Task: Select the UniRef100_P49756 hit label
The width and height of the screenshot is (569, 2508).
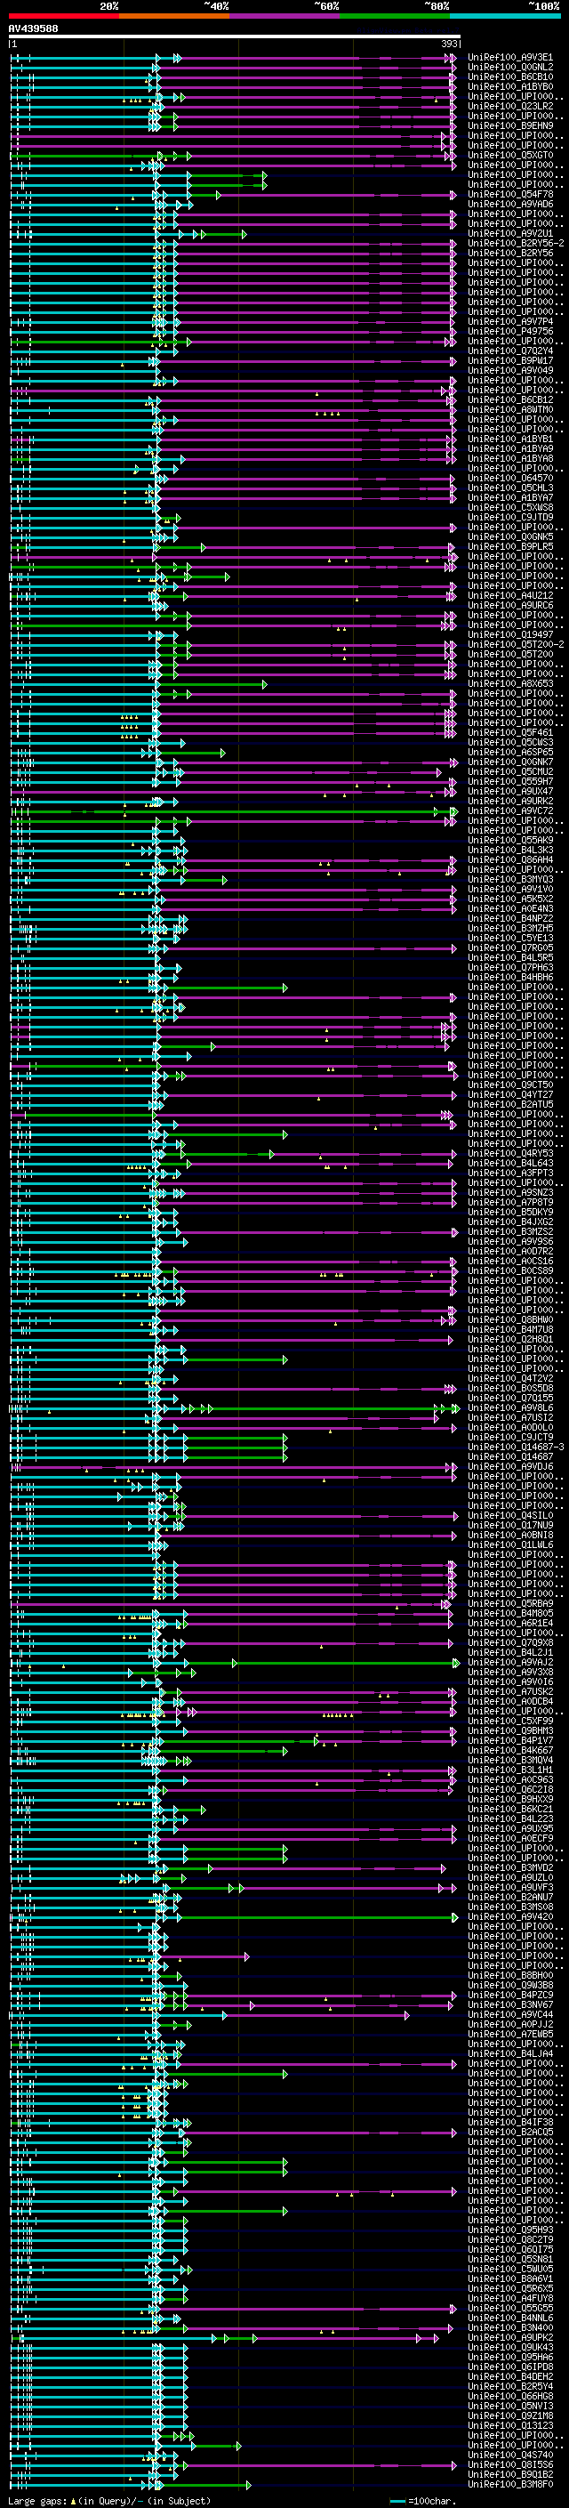Action: point(509,331)
